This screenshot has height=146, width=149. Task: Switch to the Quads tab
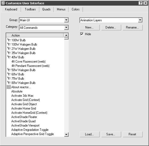point(46,9)
